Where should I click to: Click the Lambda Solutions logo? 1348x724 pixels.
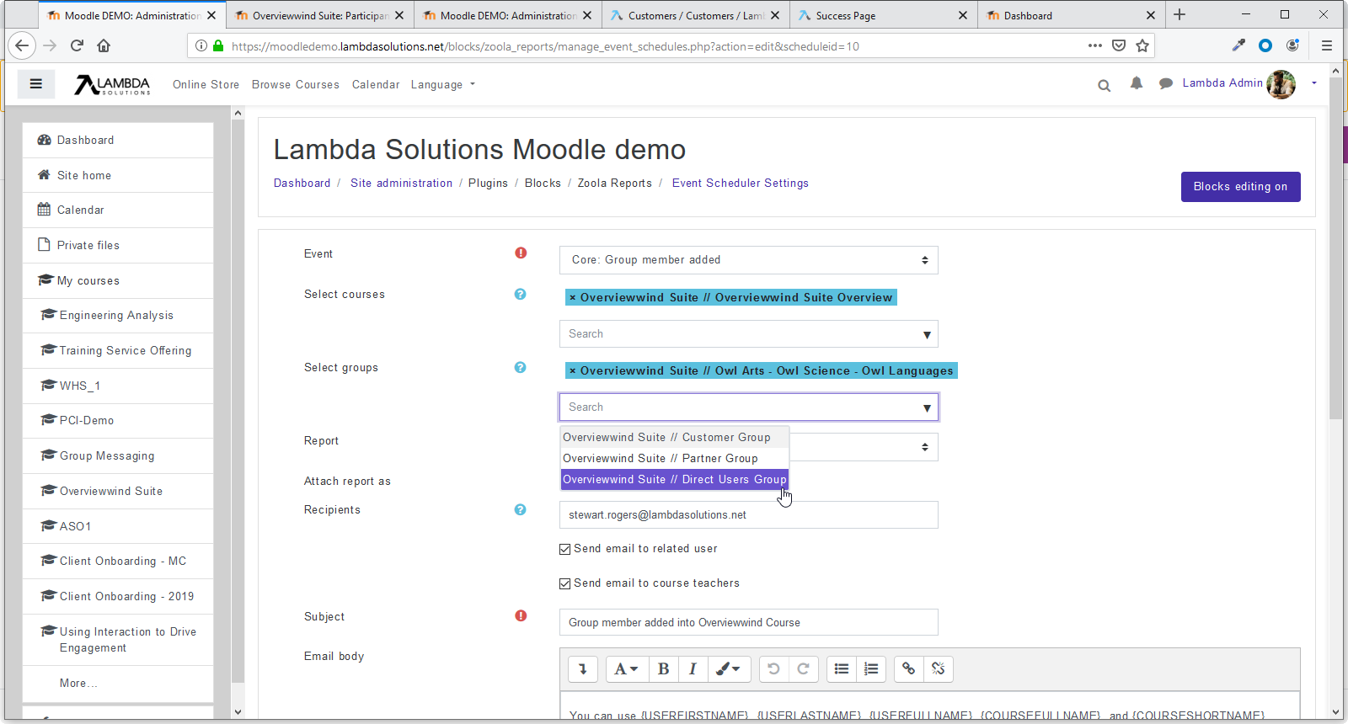pos(112,84)
